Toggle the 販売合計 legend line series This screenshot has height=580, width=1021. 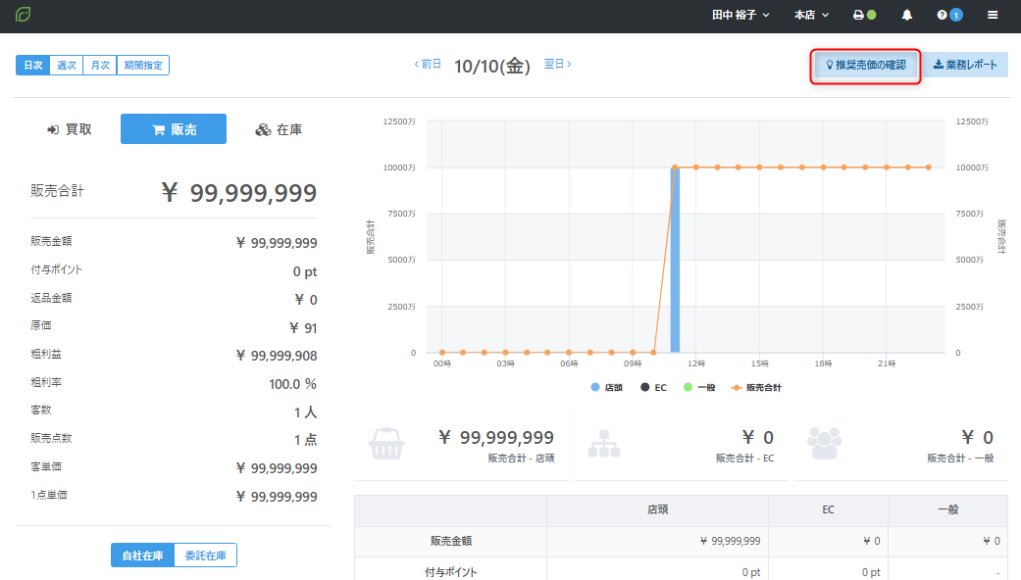pyautogui.click(x=756, y=388)
